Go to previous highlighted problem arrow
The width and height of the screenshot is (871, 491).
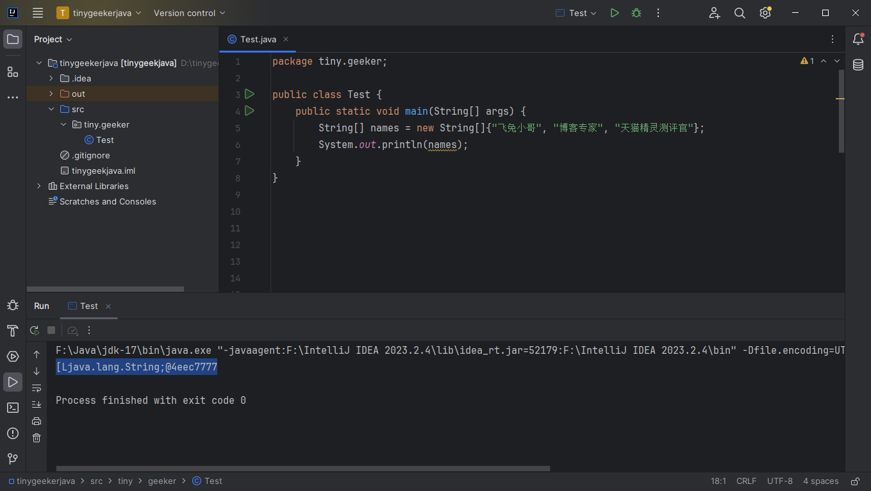(824, 61)
